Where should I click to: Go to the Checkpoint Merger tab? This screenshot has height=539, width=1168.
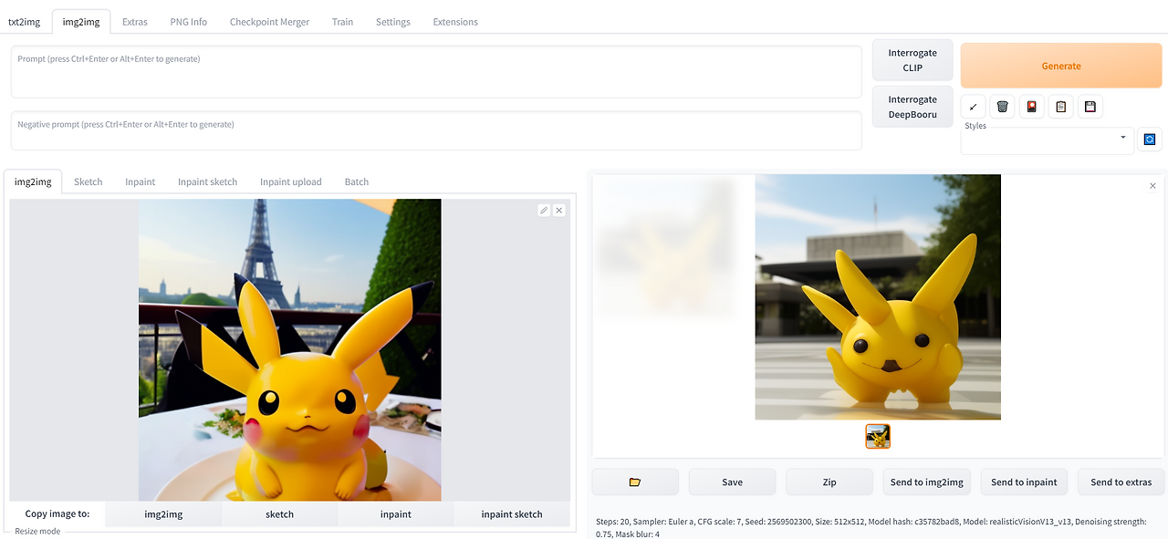[269, 21]
